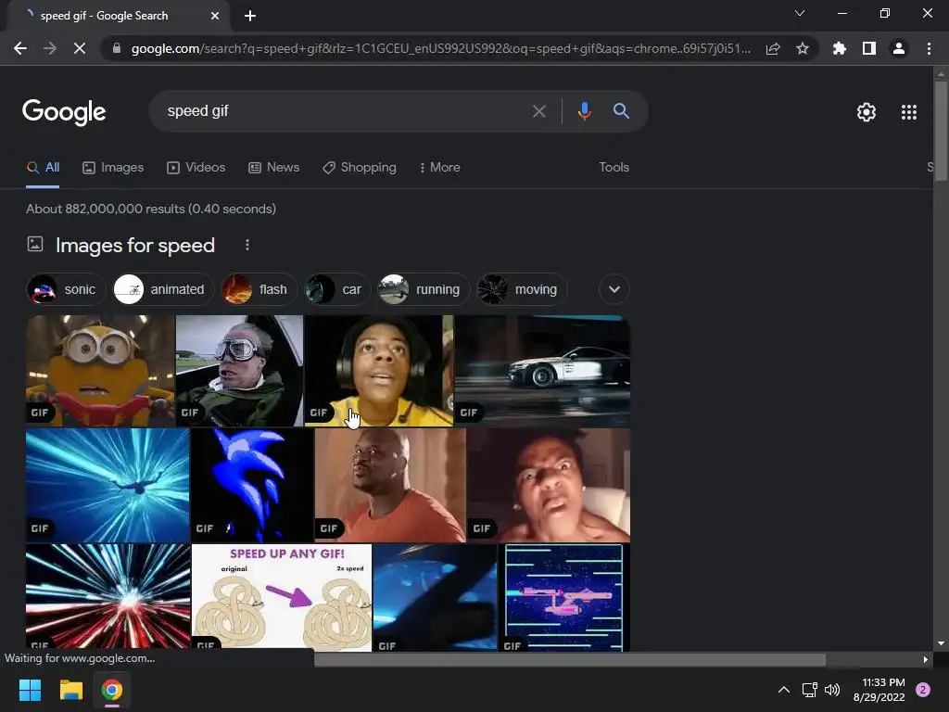Switch to the Images tab
Viewport: 949px width, 712px height.
point(113,168)
